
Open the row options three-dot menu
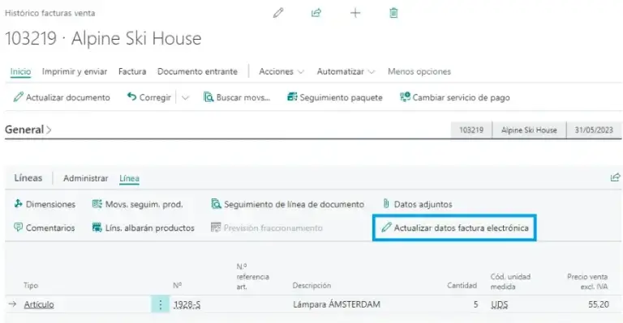point(160,304)
